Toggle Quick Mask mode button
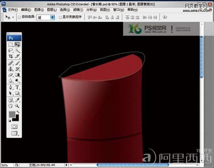Viewport: 214px width, 168px height. (x=14, y=127)
